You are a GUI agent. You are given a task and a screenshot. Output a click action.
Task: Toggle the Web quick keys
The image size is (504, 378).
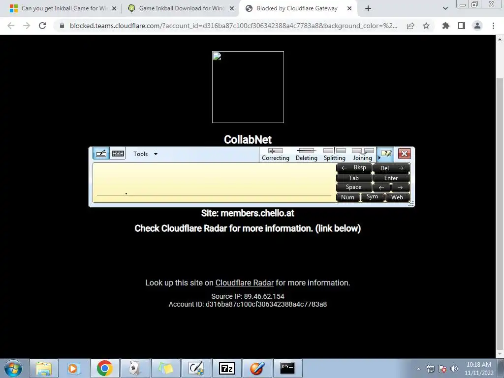(397, 197)
